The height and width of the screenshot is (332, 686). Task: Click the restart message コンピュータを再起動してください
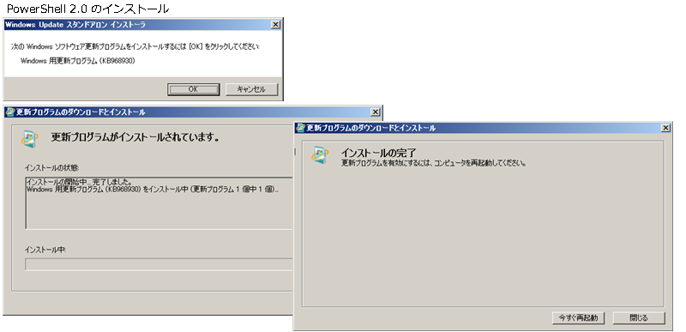pyautogui.click(x=480, y=164)
